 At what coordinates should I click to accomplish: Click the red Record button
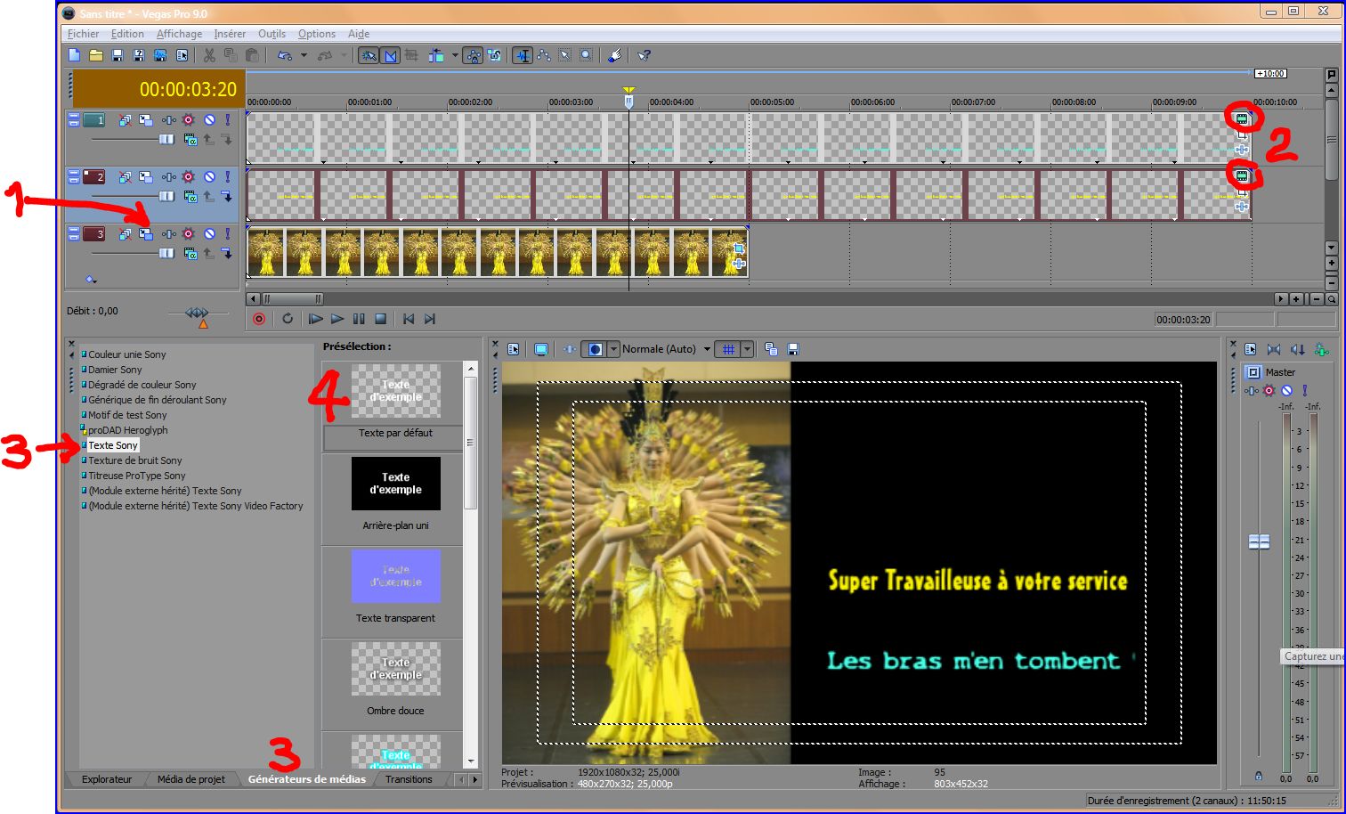pyautogui.click(x=259, y=319)
